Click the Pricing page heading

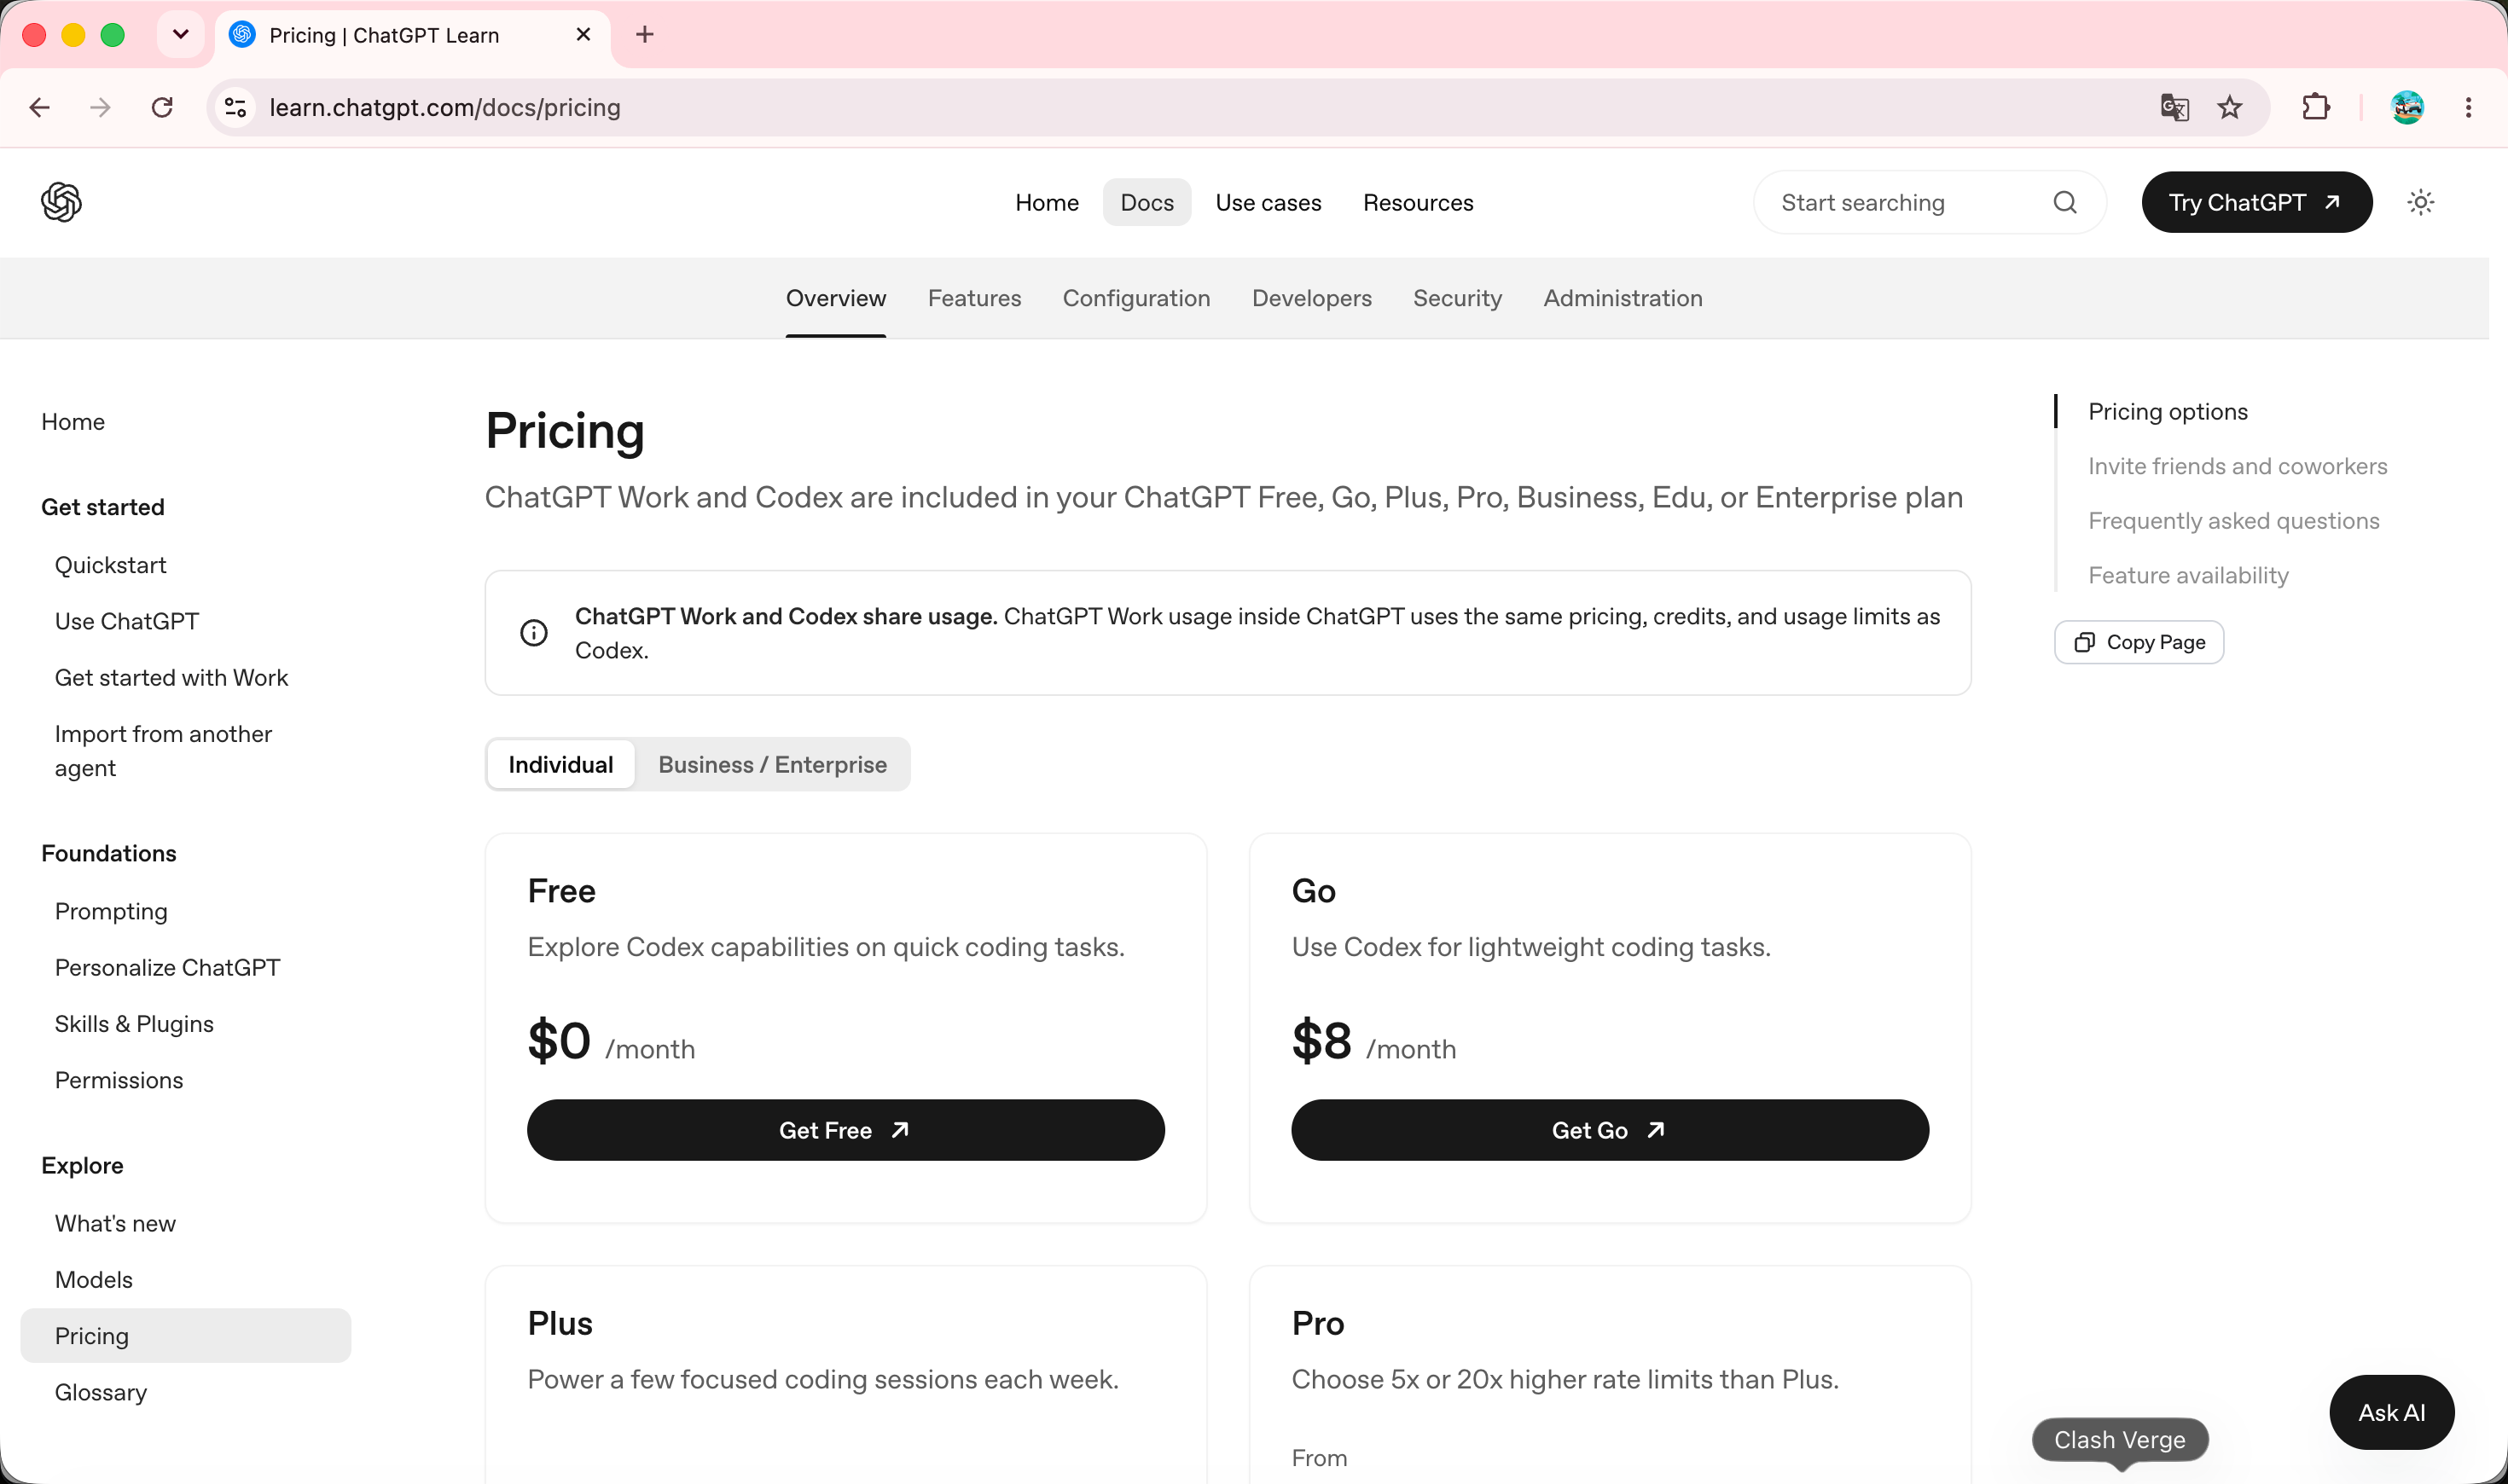tap(565, 432)
